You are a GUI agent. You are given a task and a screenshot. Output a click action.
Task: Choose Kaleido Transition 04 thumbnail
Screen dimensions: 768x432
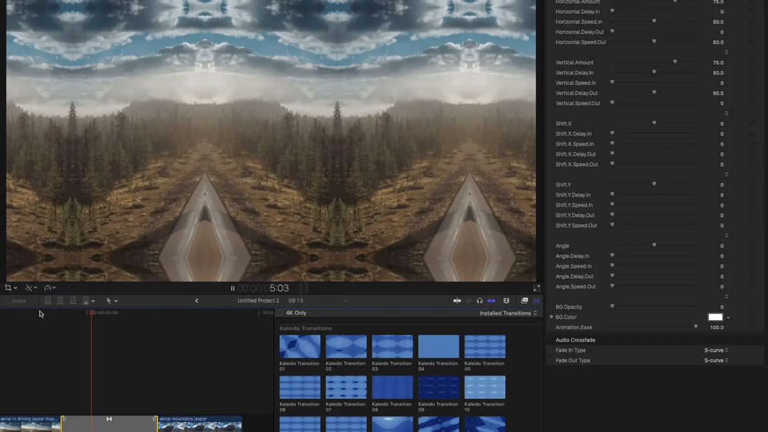tap(438, 346)
